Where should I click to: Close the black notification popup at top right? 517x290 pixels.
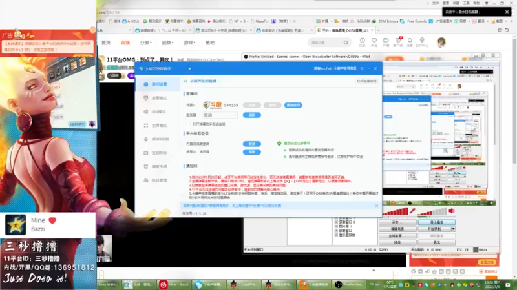[x=507, y=12]
